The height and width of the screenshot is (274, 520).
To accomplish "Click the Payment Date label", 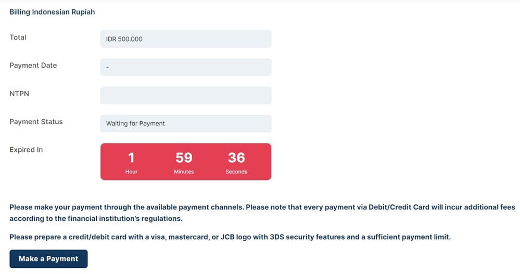I will (33, 66).
